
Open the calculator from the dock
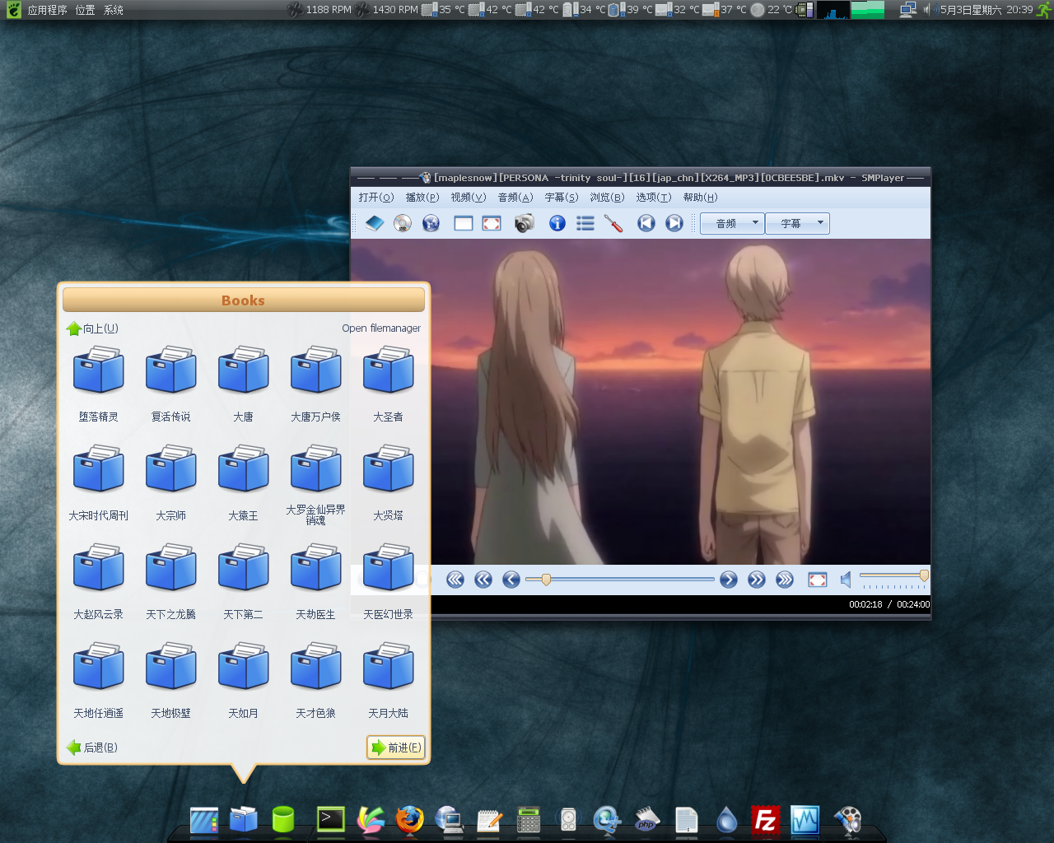[x=529, y=820]
